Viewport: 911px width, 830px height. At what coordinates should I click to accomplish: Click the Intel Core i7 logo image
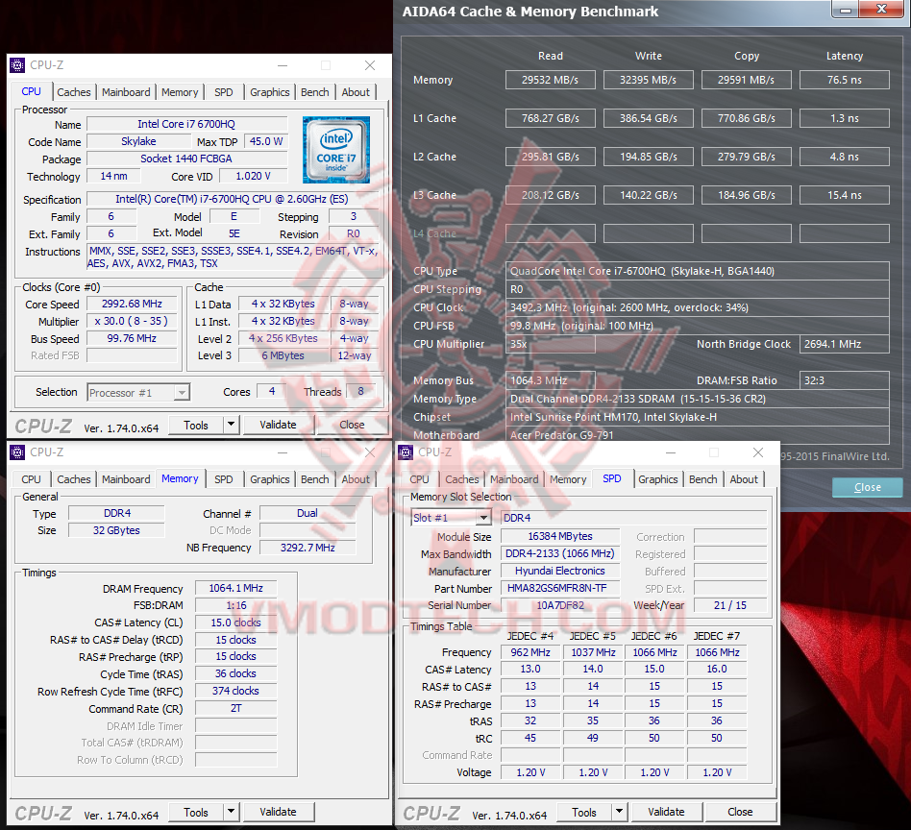point(335,150)
